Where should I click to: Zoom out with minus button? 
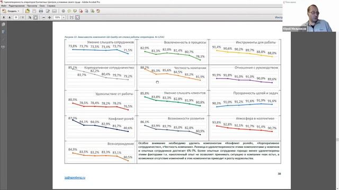point(43,17)
